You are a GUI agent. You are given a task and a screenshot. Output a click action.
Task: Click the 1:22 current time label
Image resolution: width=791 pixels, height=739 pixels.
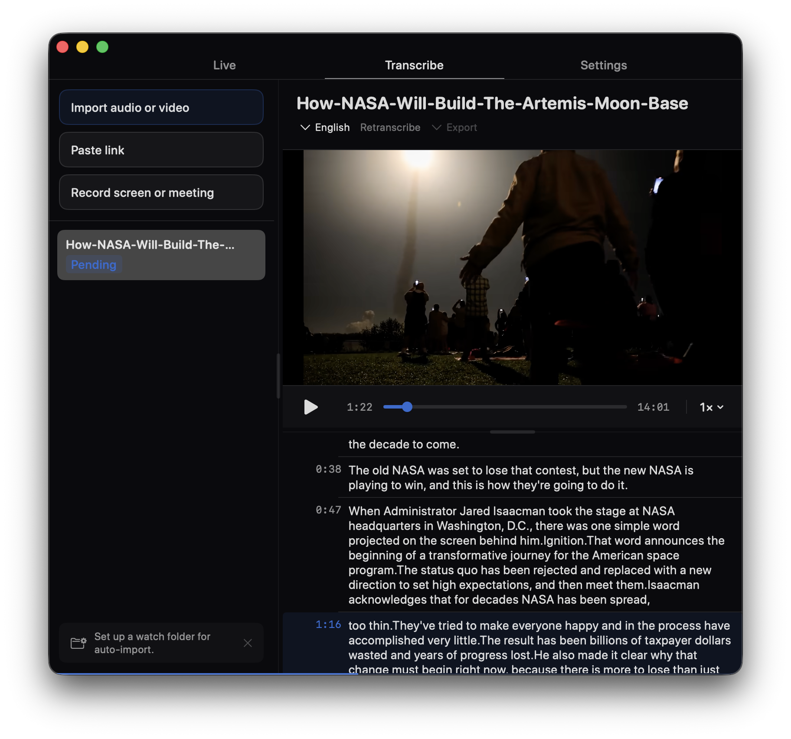tap(360, 407)
